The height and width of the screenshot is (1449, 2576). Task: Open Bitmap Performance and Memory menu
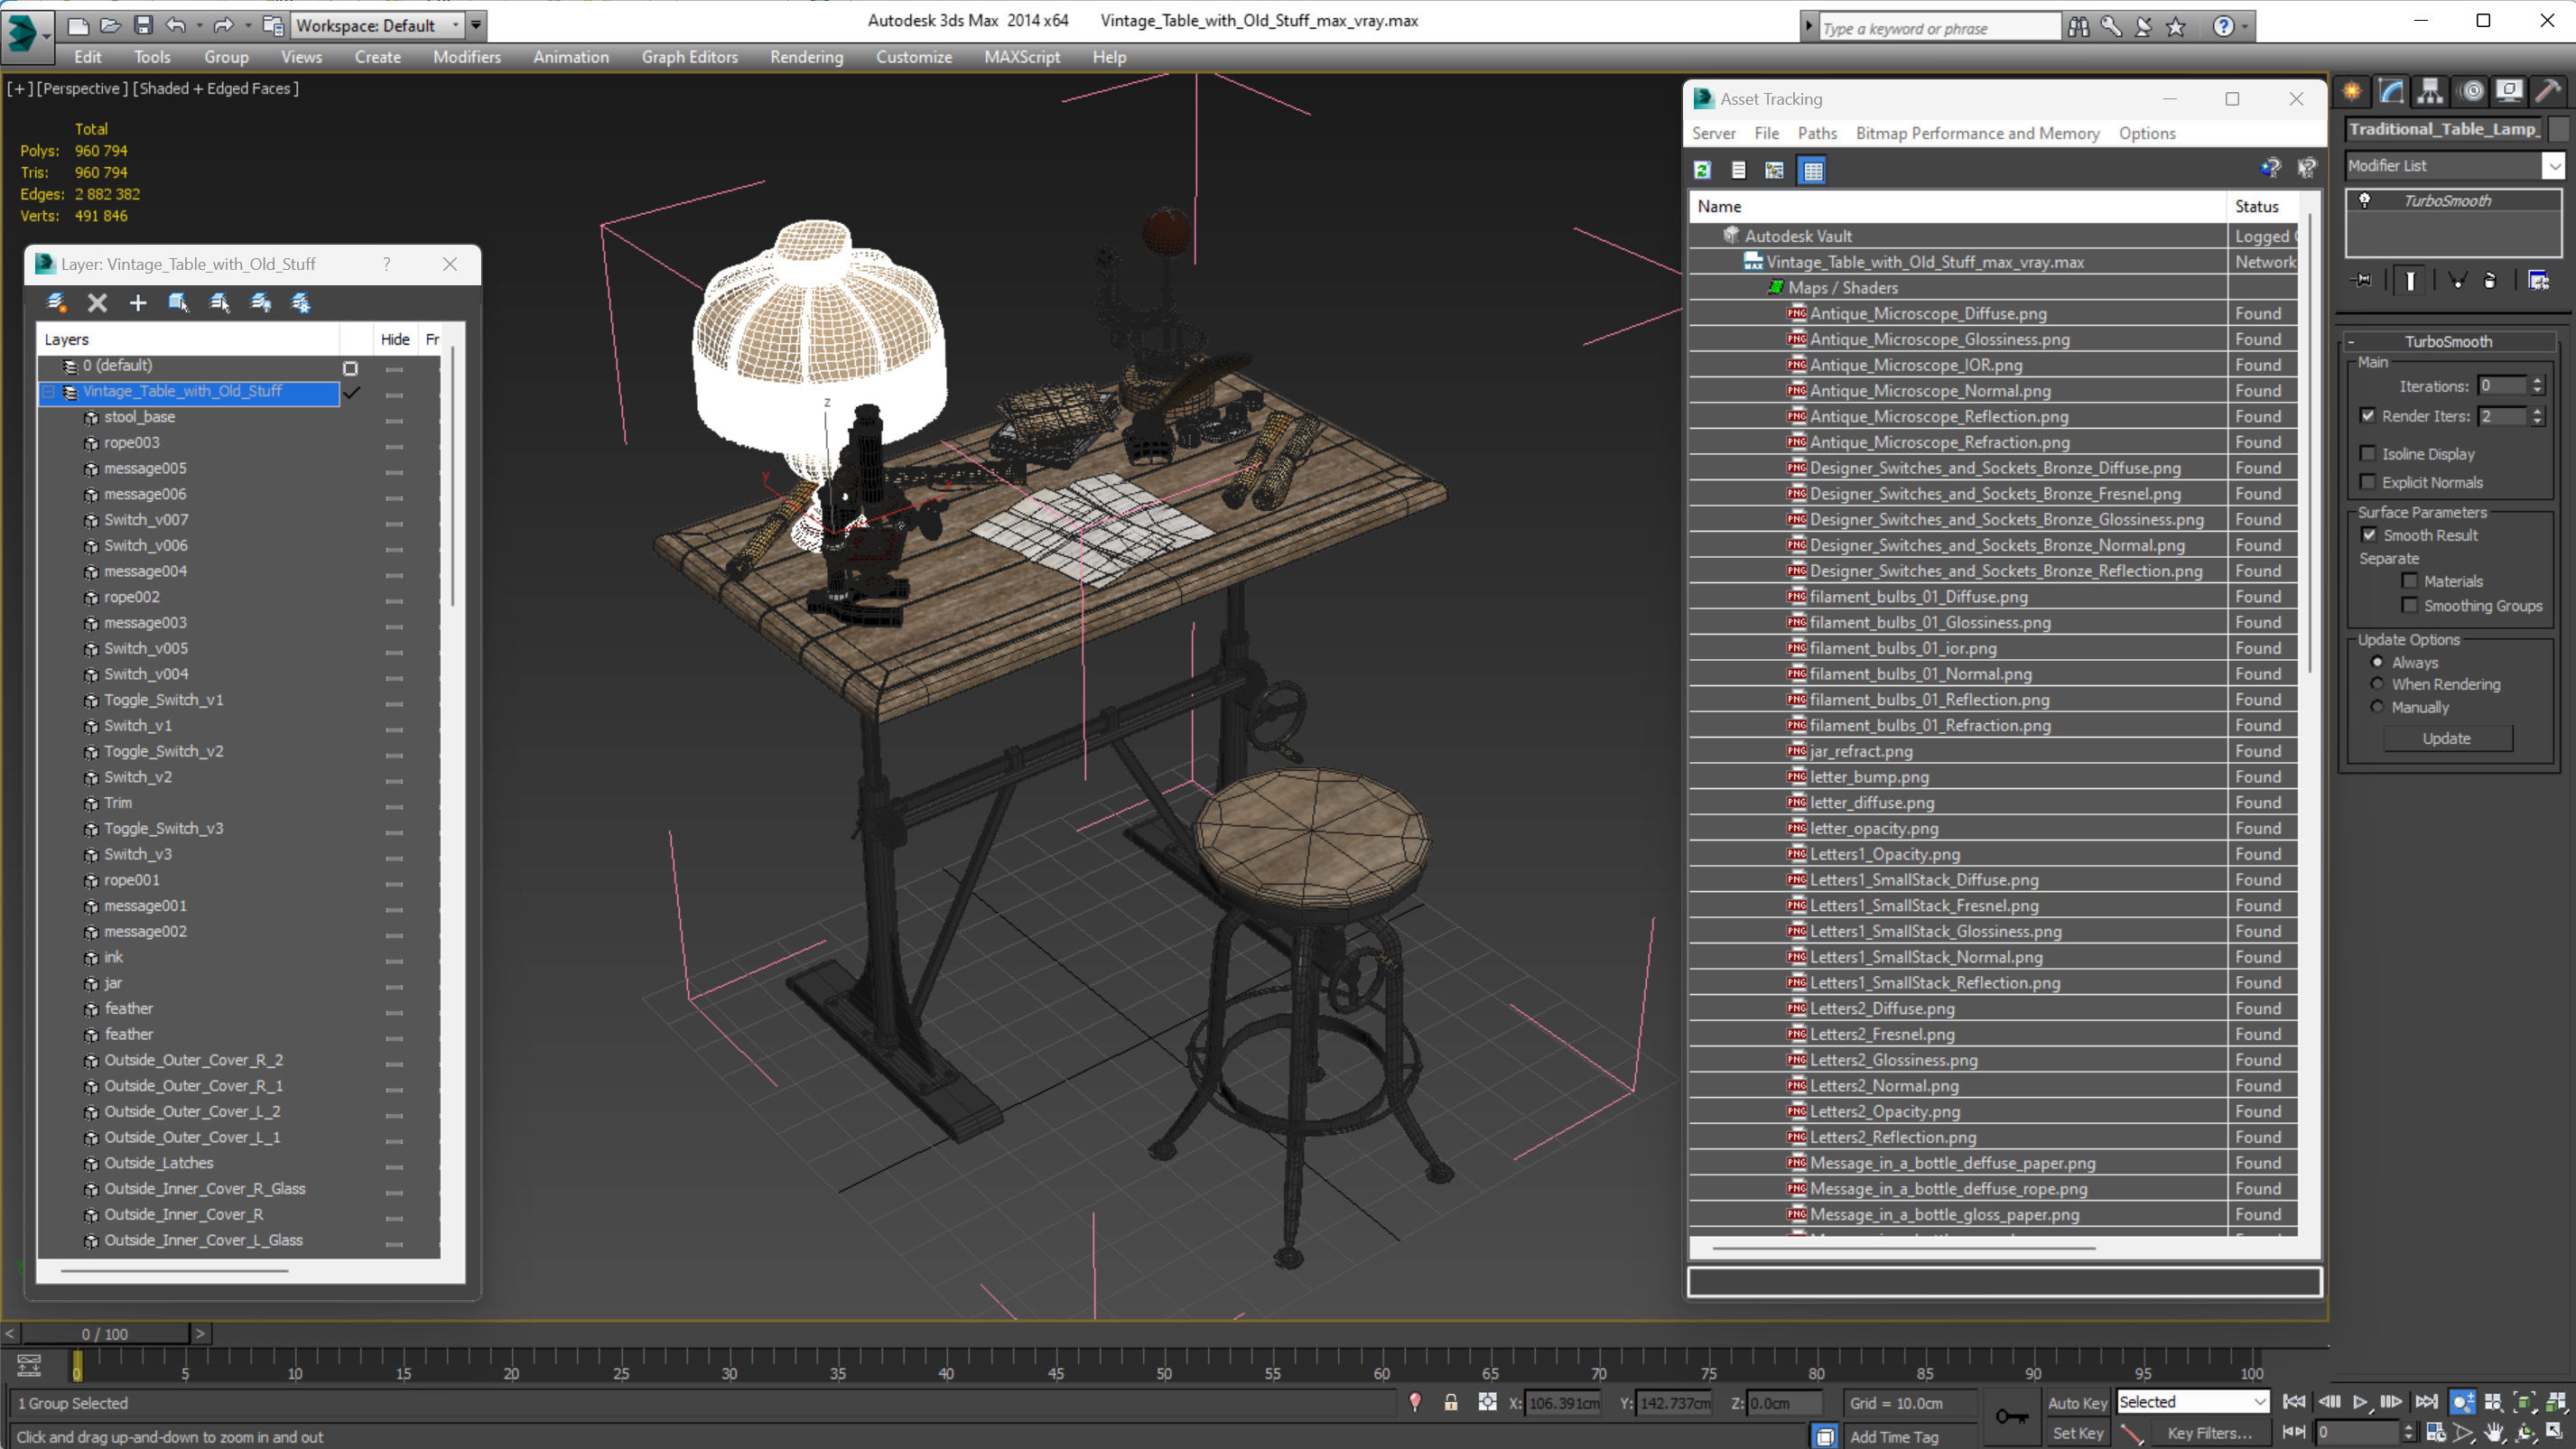coord(1977,133)
